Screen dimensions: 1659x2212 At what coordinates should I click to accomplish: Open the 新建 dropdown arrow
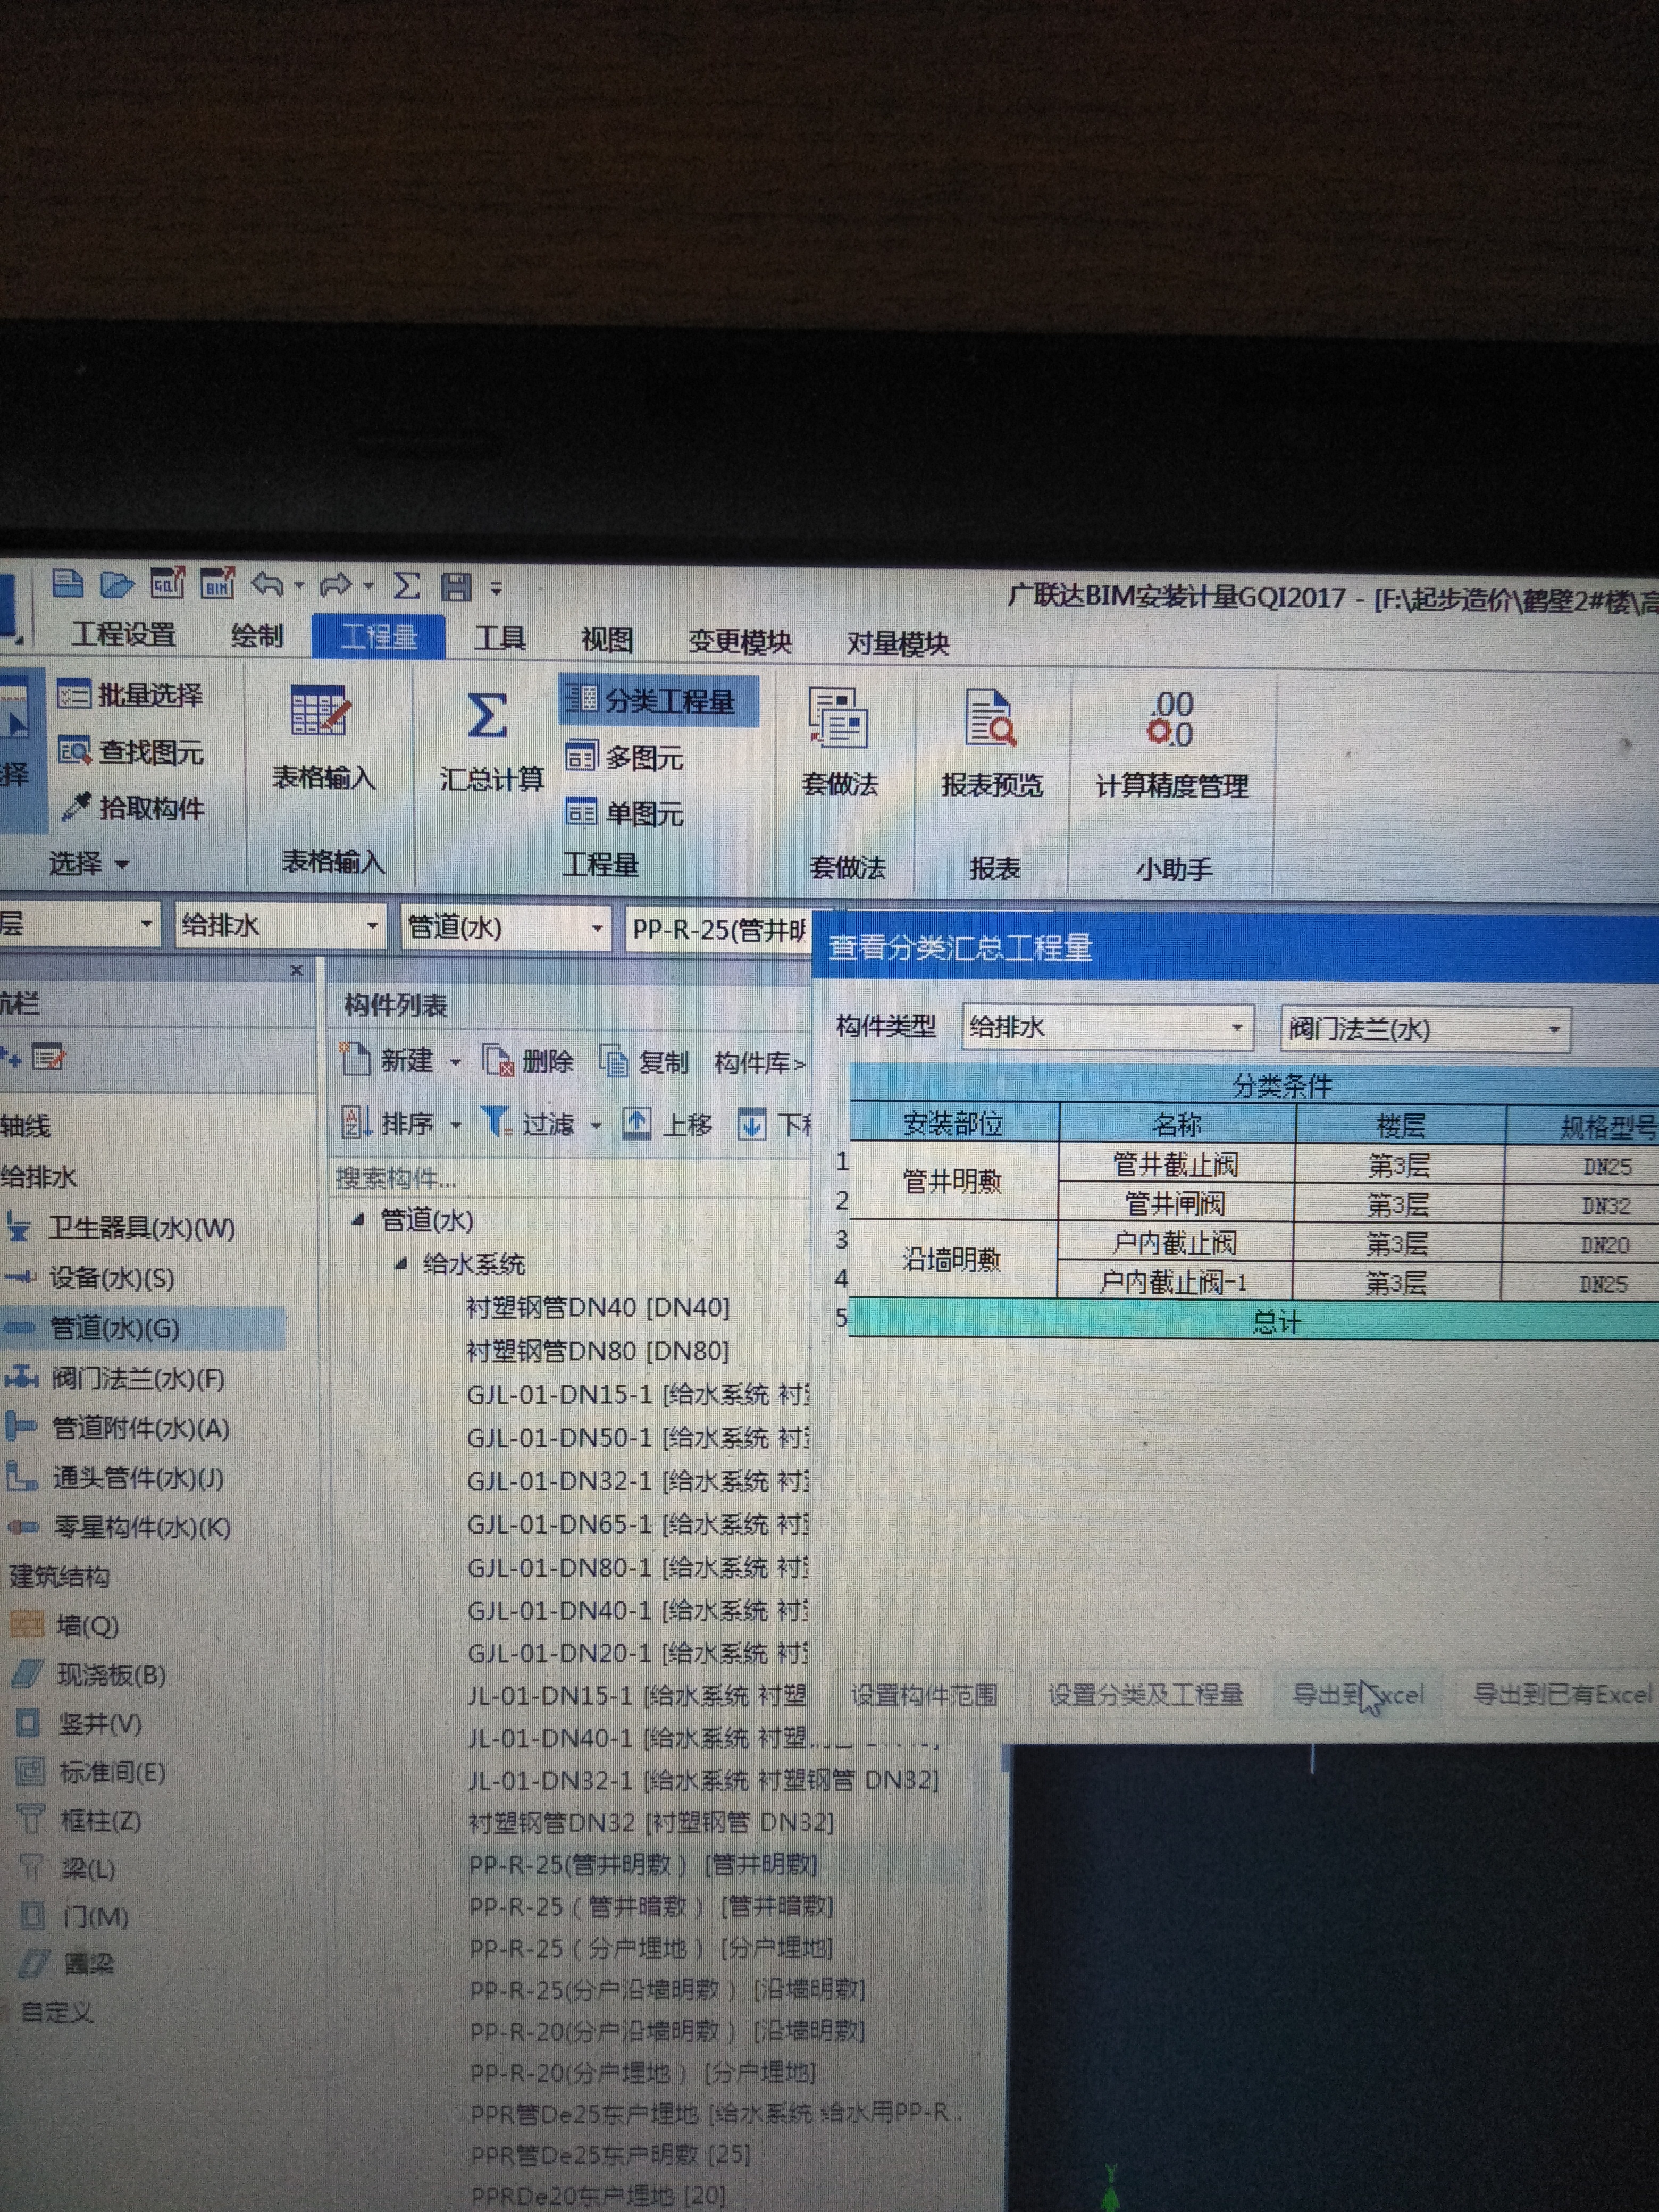[455, 1062]
